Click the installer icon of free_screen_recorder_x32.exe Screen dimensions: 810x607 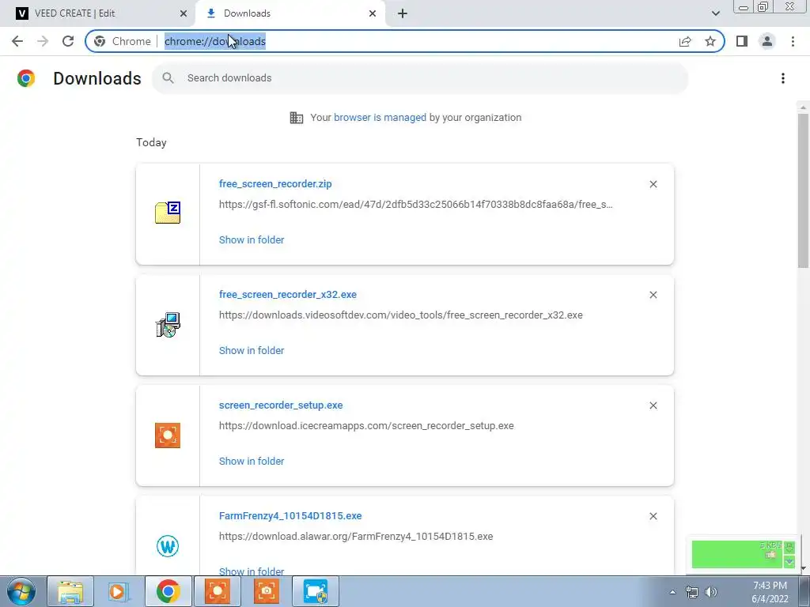coord(168,325)
